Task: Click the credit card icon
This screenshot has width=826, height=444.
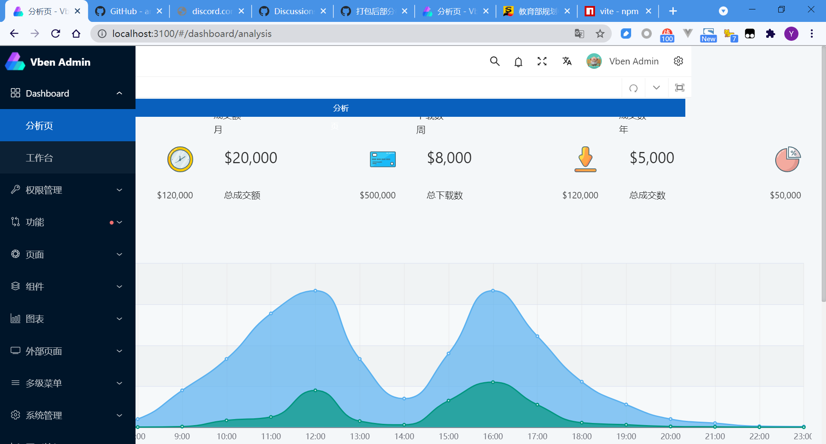Action: tap(383, 159)
